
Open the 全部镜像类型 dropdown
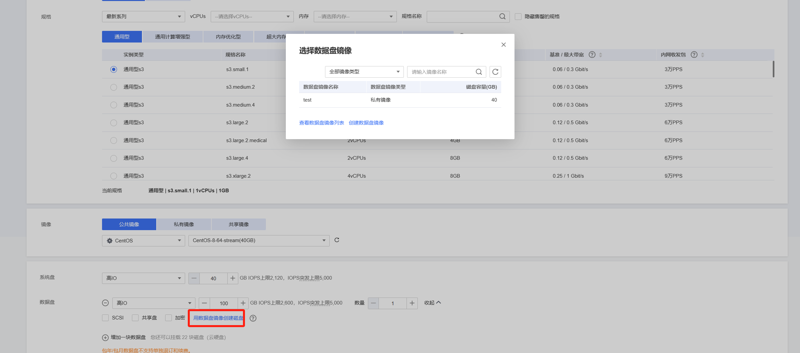pyautogui.click(x=364, y=72)
